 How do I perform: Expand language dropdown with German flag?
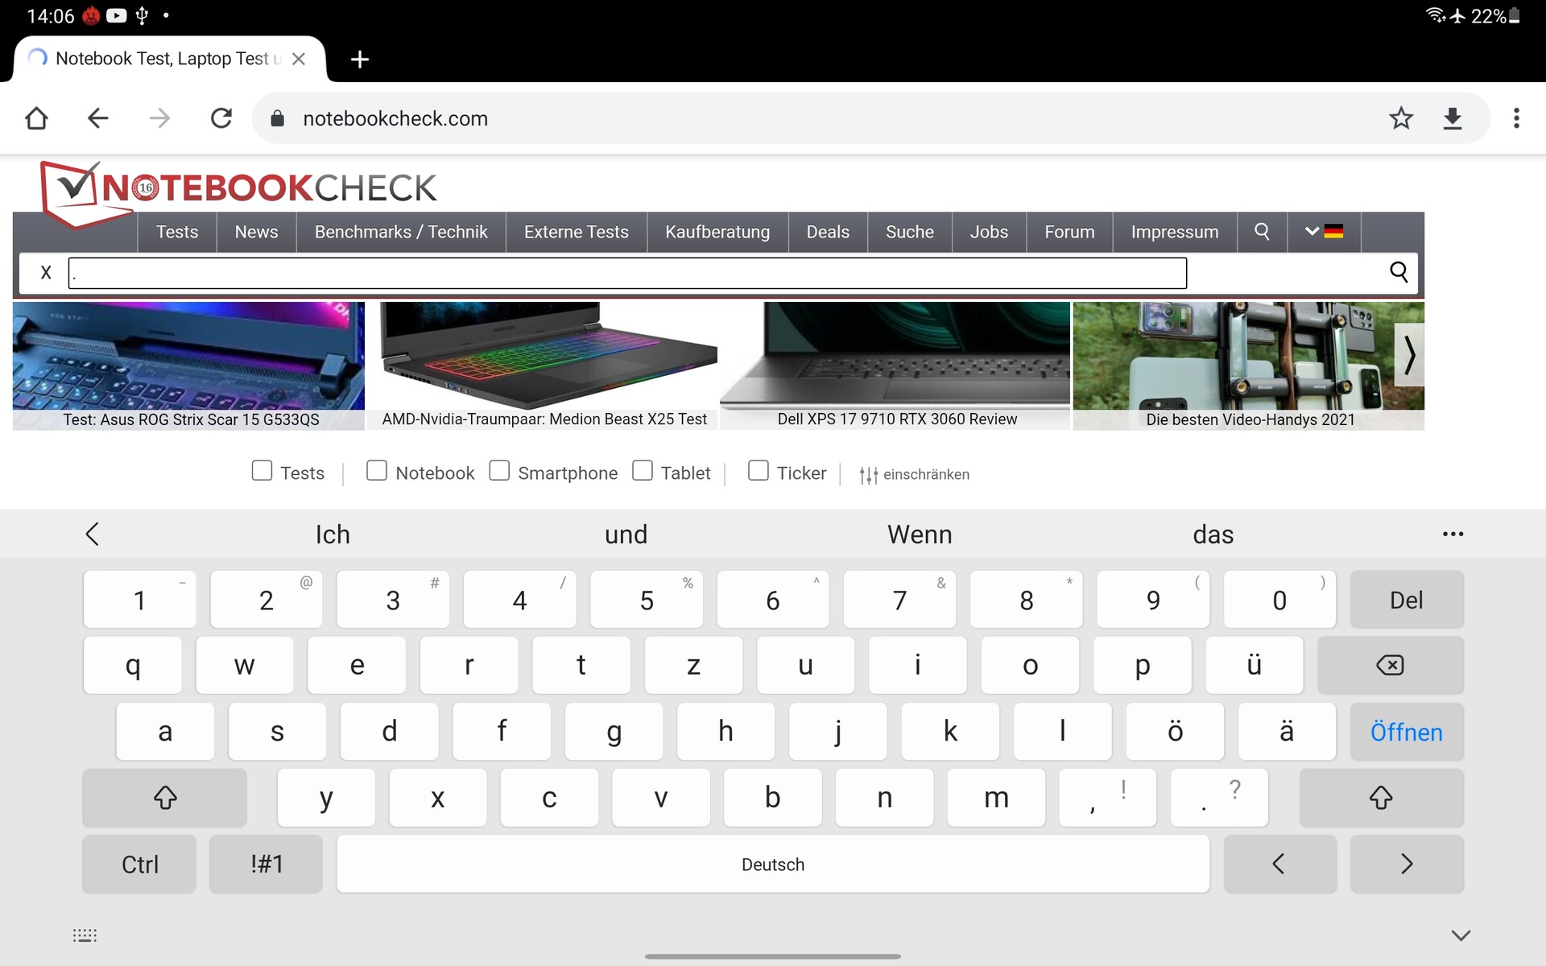(x=1324, y=232)
